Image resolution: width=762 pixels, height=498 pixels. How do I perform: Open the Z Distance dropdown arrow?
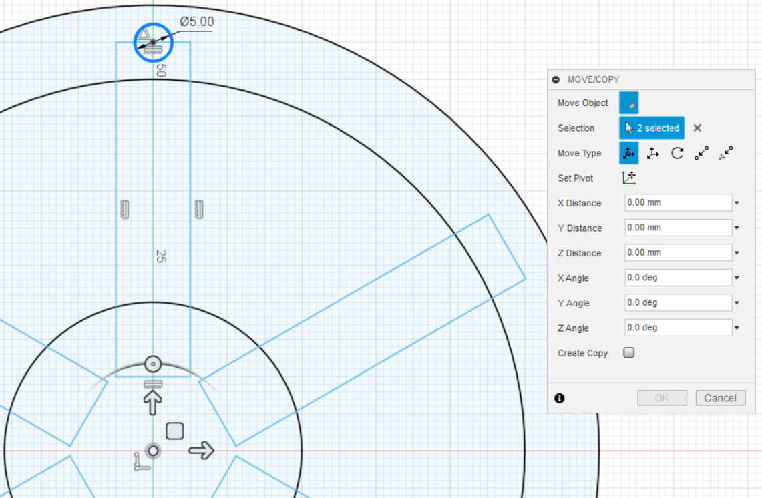coord(737,253)
